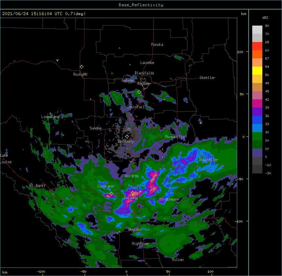Click the 65 value on the dBZ legend

click(x=267, y=42)
